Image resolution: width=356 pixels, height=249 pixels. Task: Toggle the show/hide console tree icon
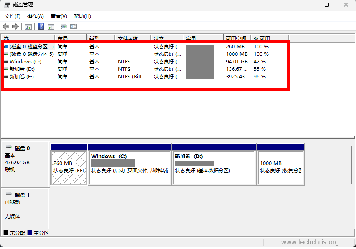pos(28,27)
